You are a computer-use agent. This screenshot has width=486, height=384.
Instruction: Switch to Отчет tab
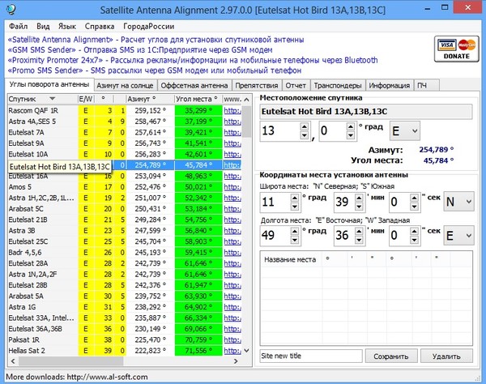click(296, 86)
